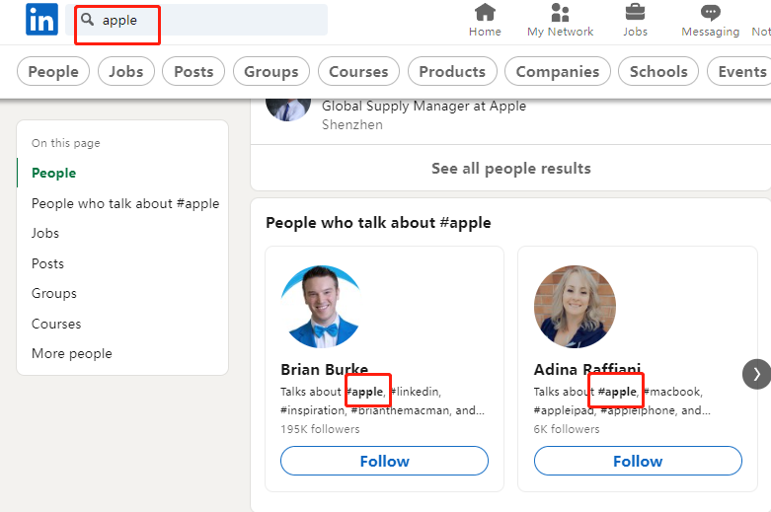This screenshot has width=771, height=512.
Task: Follow Adina Raffiani
Action: coord(638,461)
